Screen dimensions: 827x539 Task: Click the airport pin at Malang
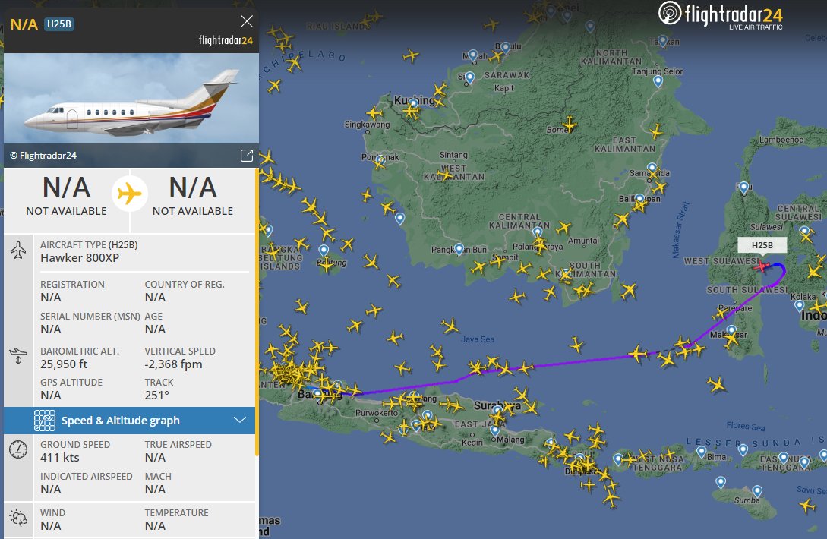tap(494, 430)
